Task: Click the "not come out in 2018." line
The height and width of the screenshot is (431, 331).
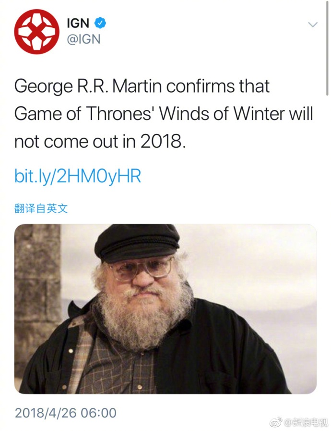Action: 100,142
